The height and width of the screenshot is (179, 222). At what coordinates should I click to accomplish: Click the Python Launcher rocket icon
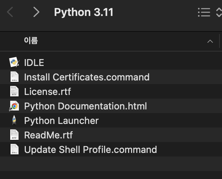pyautogui.click(x=14, y=120)
